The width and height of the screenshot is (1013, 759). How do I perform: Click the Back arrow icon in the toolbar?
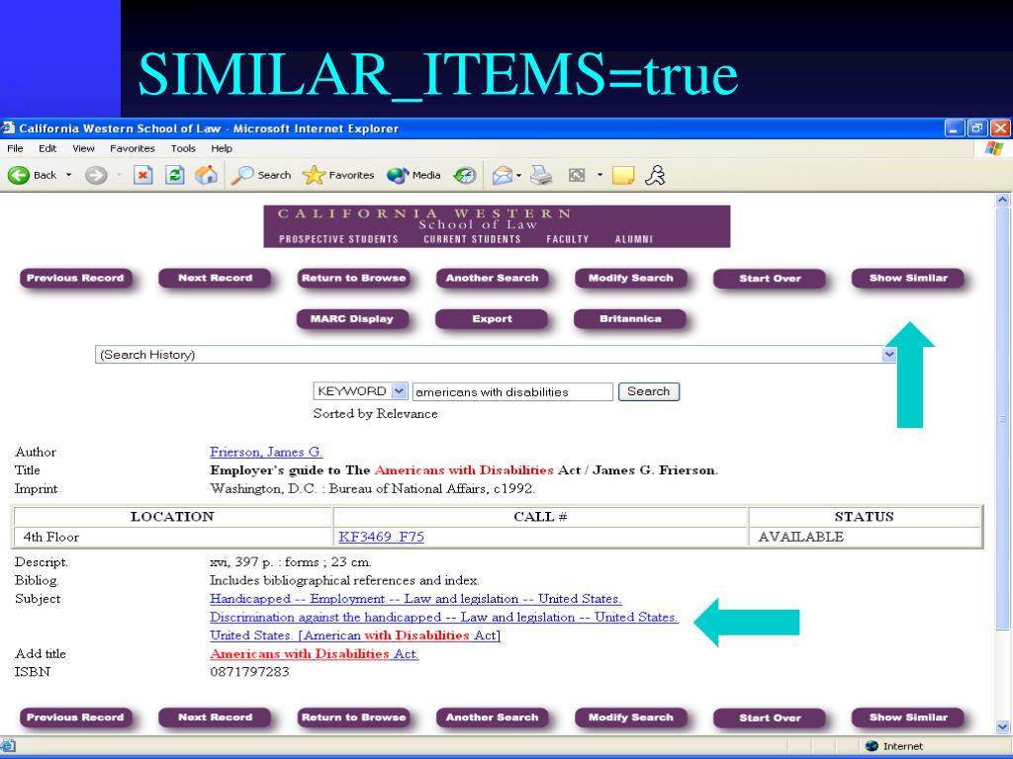point(19,175)
